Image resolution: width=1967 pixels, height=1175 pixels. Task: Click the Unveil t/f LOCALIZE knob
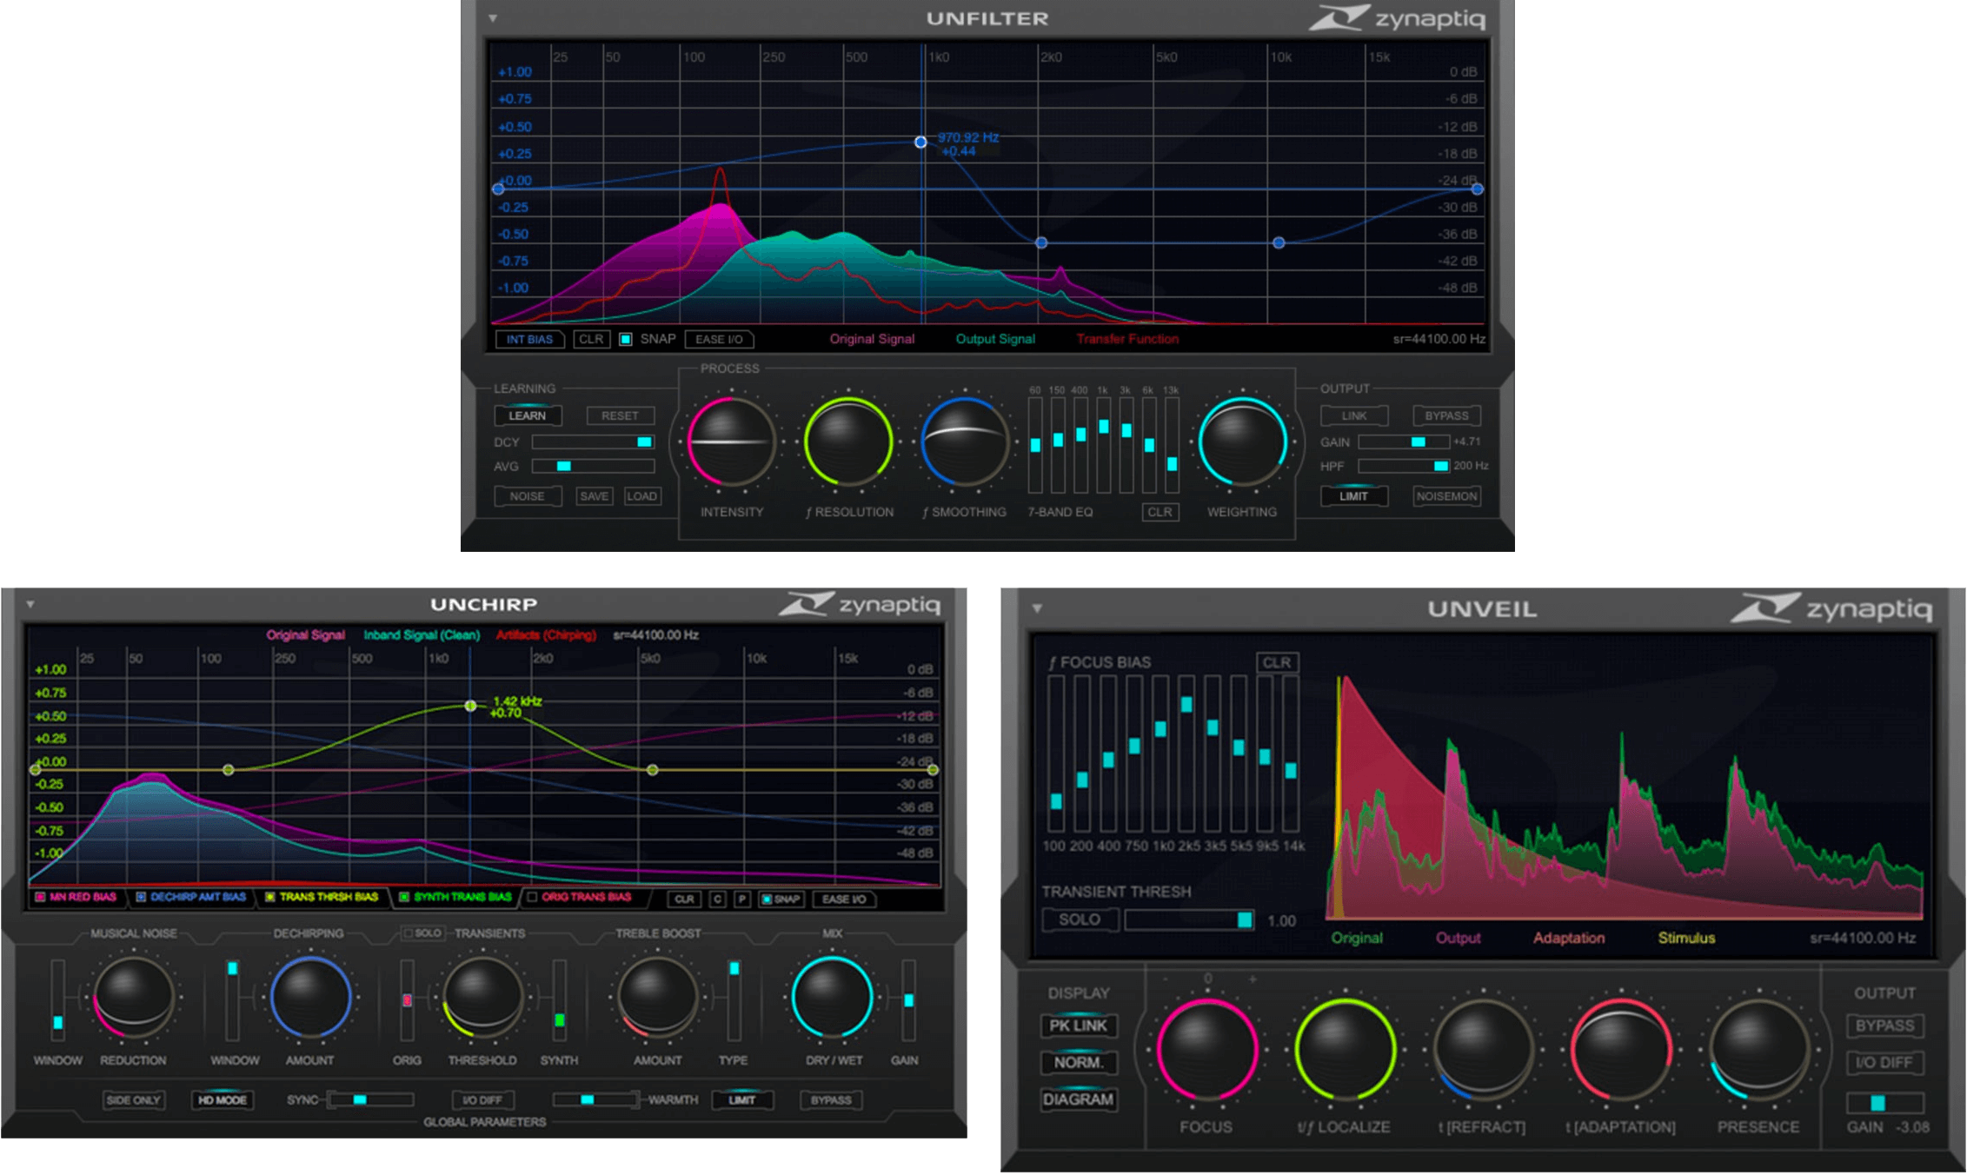(1344, 1050)
